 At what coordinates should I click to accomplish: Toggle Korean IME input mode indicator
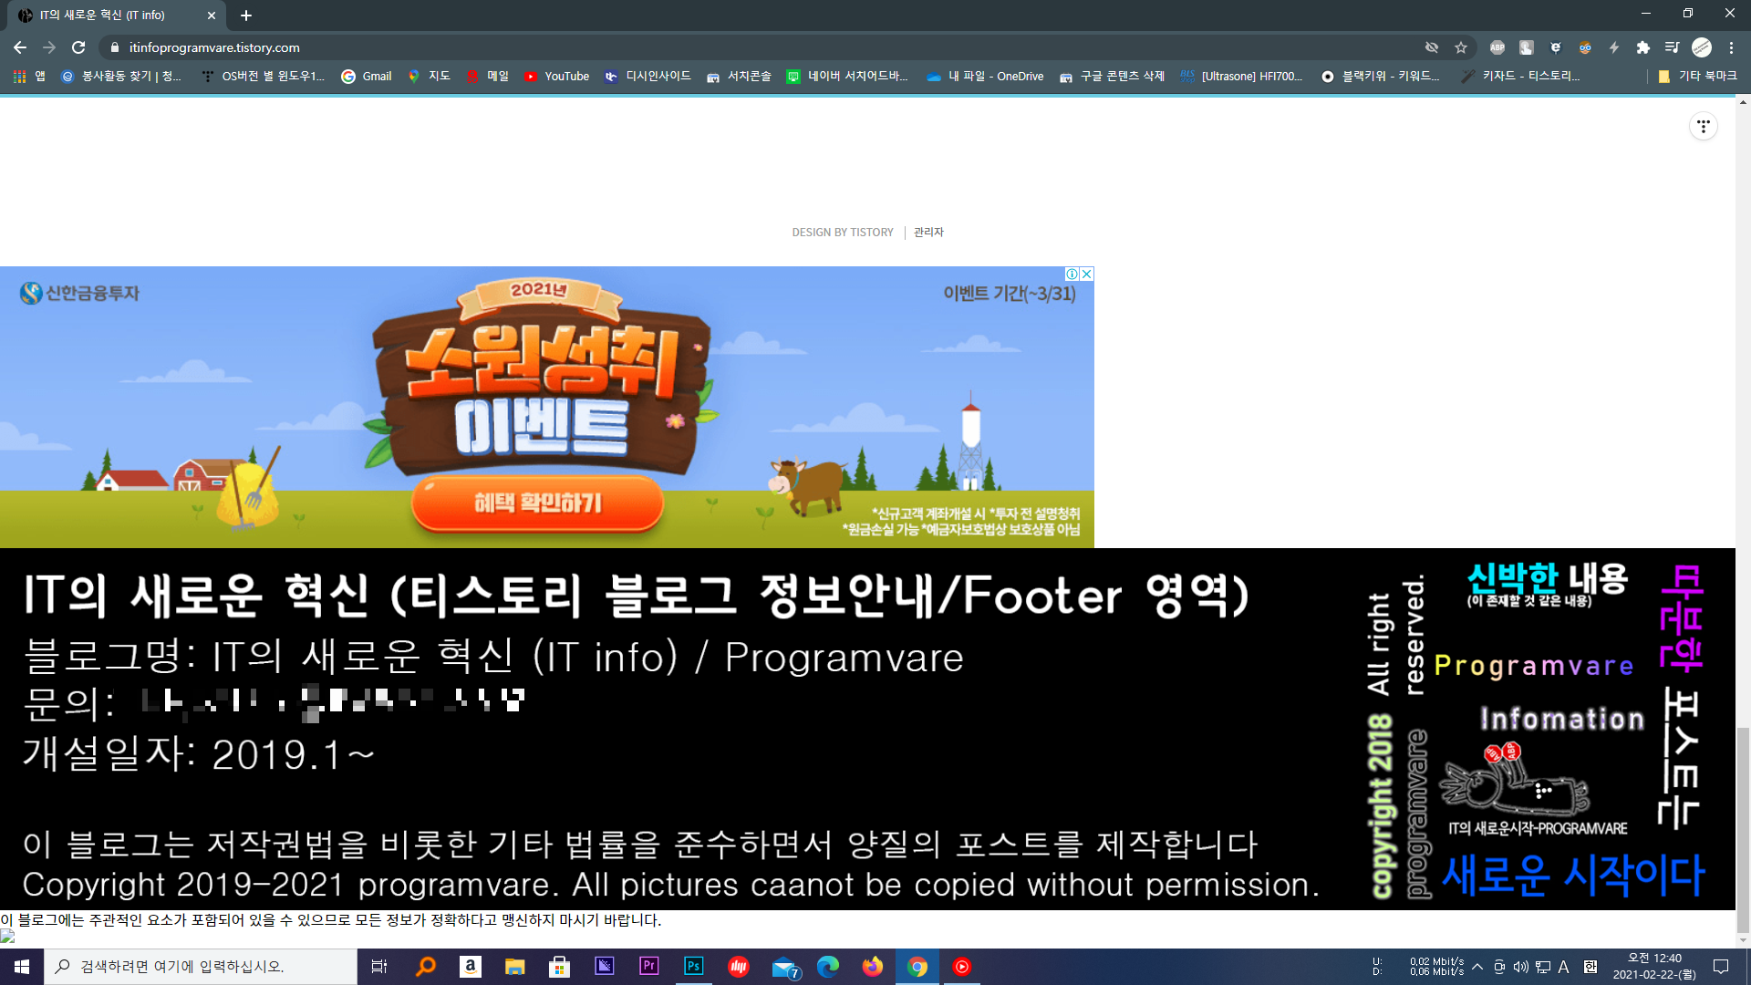click(x=1590, y=967)
